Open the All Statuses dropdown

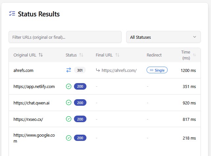163,37
